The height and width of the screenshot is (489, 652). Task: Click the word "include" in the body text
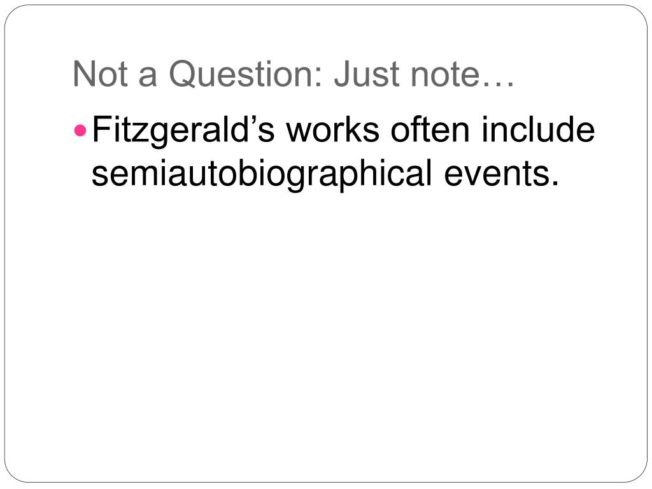539,129
